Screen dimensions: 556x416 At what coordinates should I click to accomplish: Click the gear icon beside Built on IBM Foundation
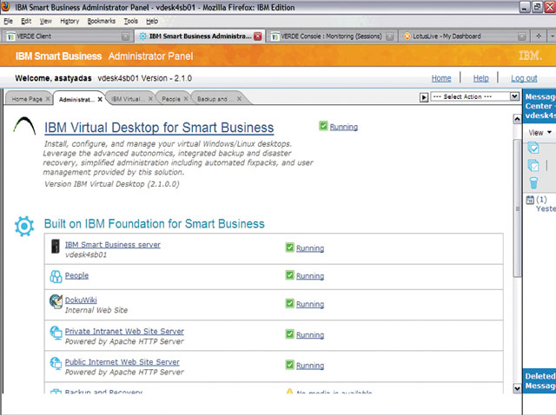coord(24,226)
